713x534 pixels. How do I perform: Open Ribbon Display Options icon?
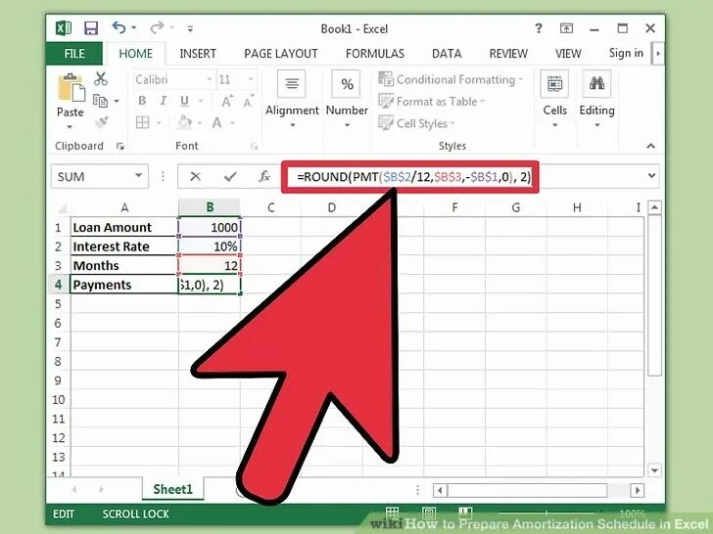pos(566,28)
